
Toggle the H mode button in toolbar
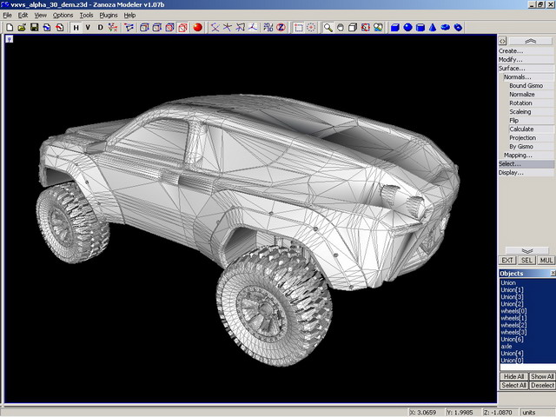tap(76, 27)
